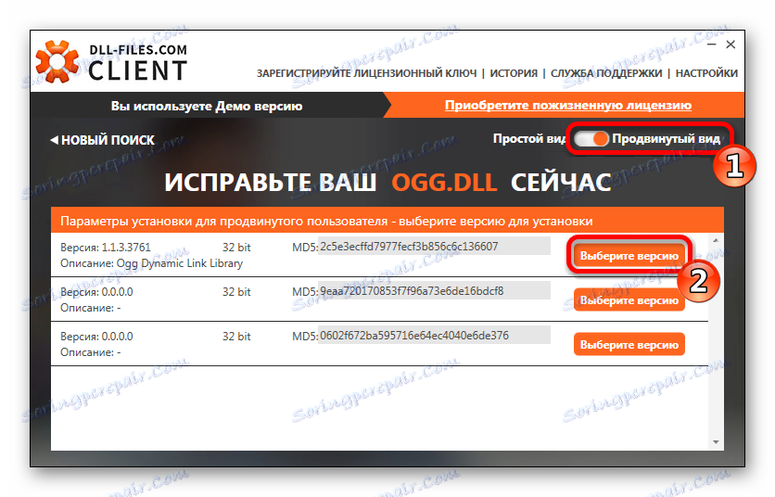Click the MD5 field 2c5e3ecffd7977fecf3b856c6c136607
Image resolution: width=775 pixels, height=497 pixels.
pyautogui.click(x=434, y=247)
